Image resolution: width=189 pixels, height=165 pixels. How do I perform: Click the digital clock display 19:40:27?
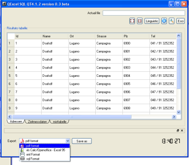171,141
